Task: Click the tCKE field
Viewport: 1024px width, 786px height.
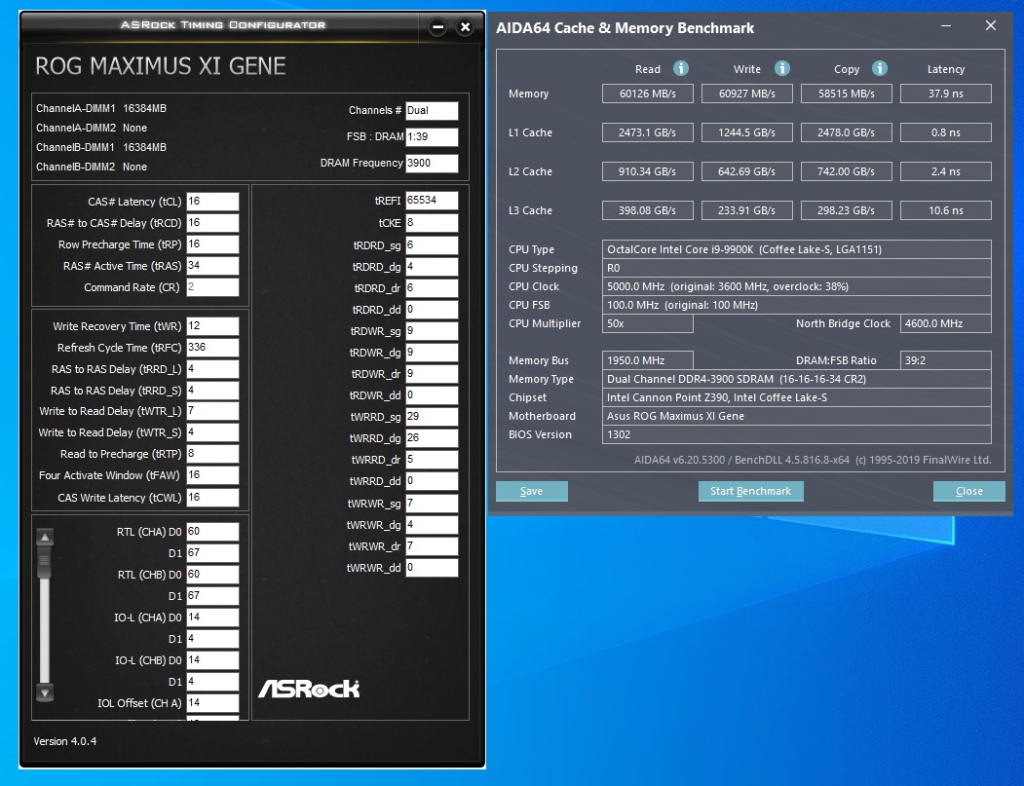Action: [x=432, y=223]
